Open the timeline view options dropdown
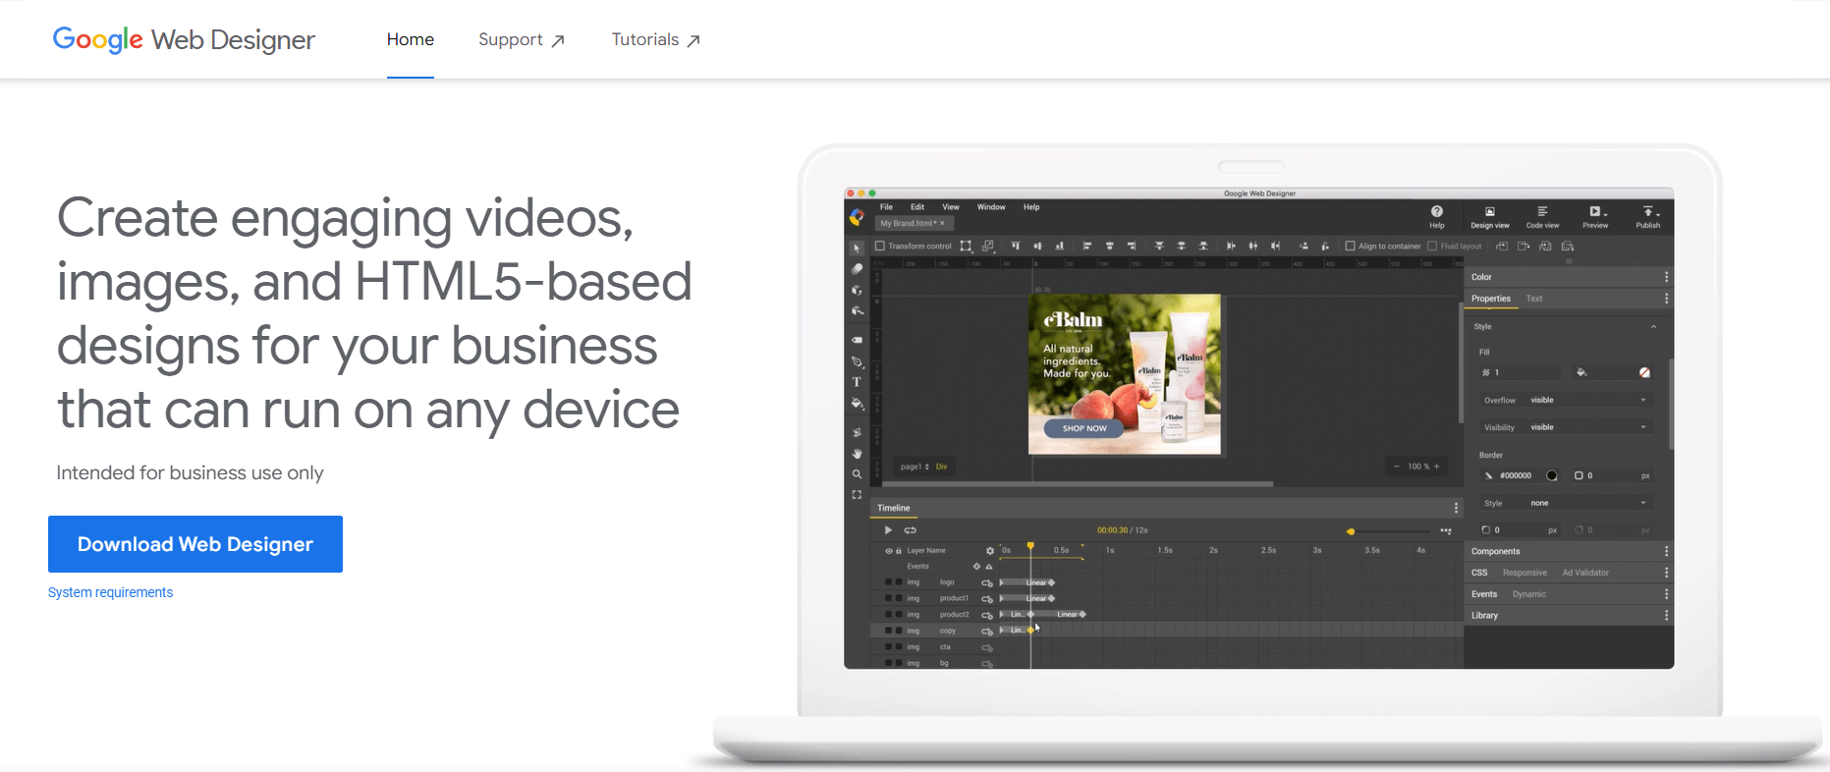 pos(1446,530)
